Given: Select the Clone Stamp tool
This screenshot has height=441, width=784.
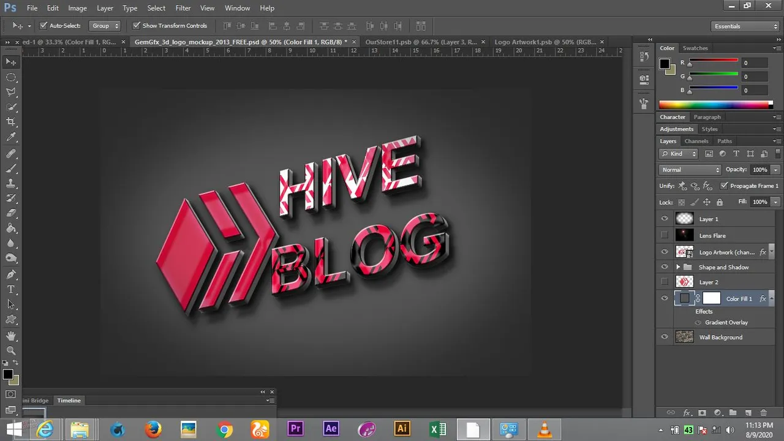Looking at the screenshot, I should click(x=11, y=183).
